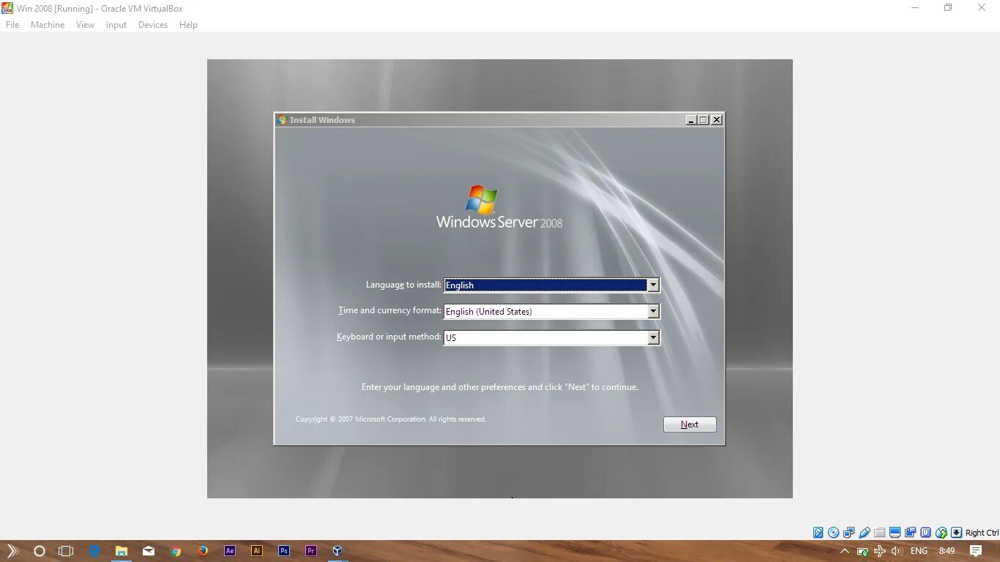Show hidden system tray icons
This screenshot has width=1000, height=562.
845,551
